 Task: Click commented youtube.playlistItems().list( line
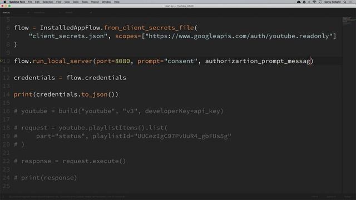91,128
